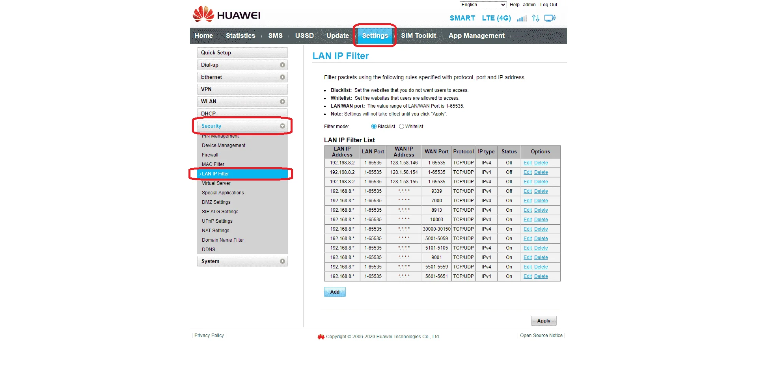Screen dimensions: 757x382
Task: Open the UPnP Settings page
Action: 217,221
